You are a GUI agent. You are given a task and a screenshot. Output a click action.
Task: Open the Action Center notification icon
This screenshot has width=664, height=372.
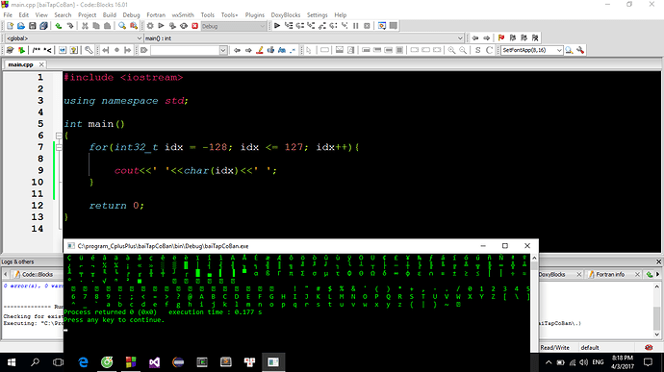[x=648, y=362]
